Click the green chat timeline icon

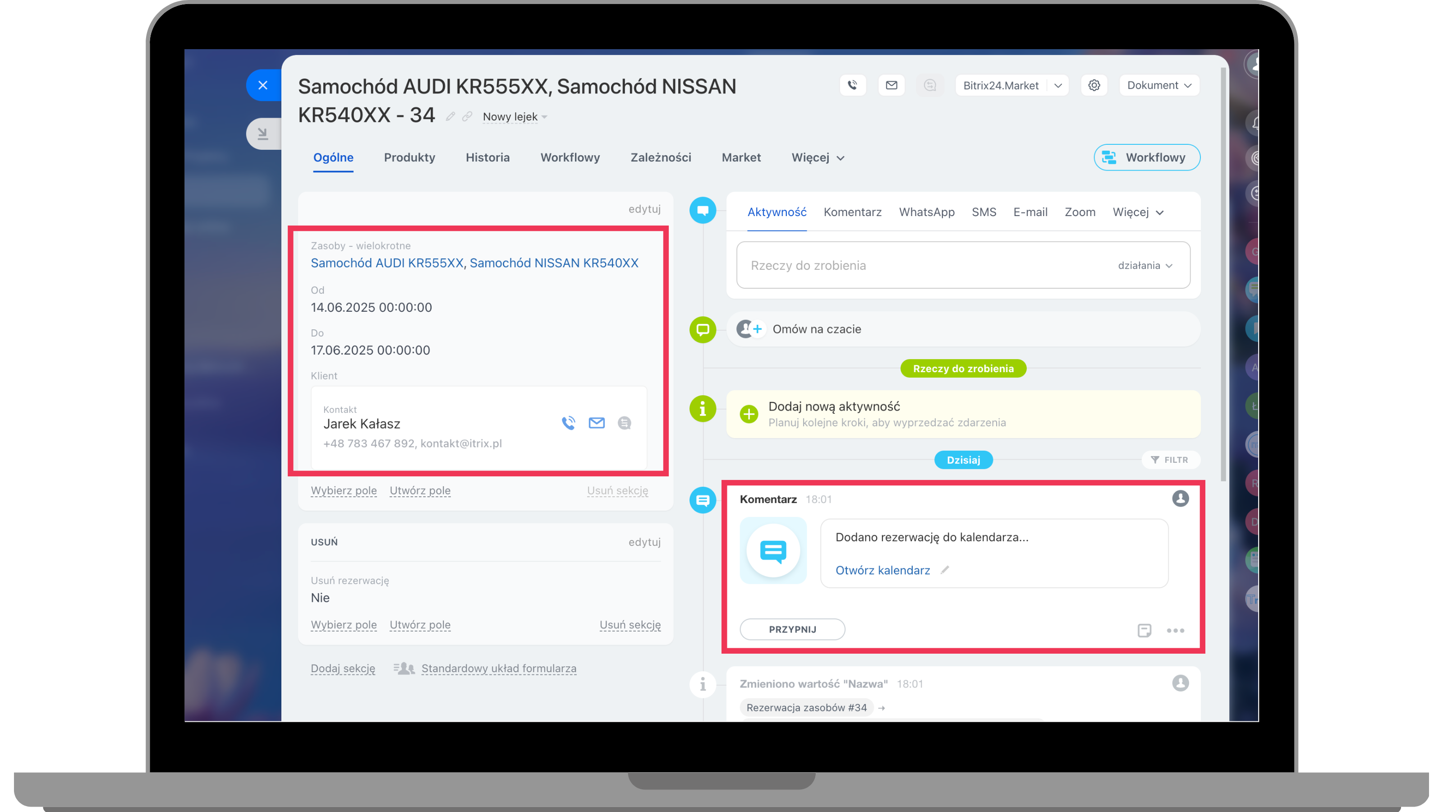click(703, 329)
